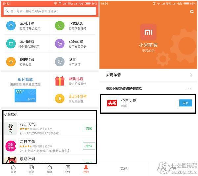
Task: Open the 安装记录 purple checkmark icon
Action: coord(60,44)
